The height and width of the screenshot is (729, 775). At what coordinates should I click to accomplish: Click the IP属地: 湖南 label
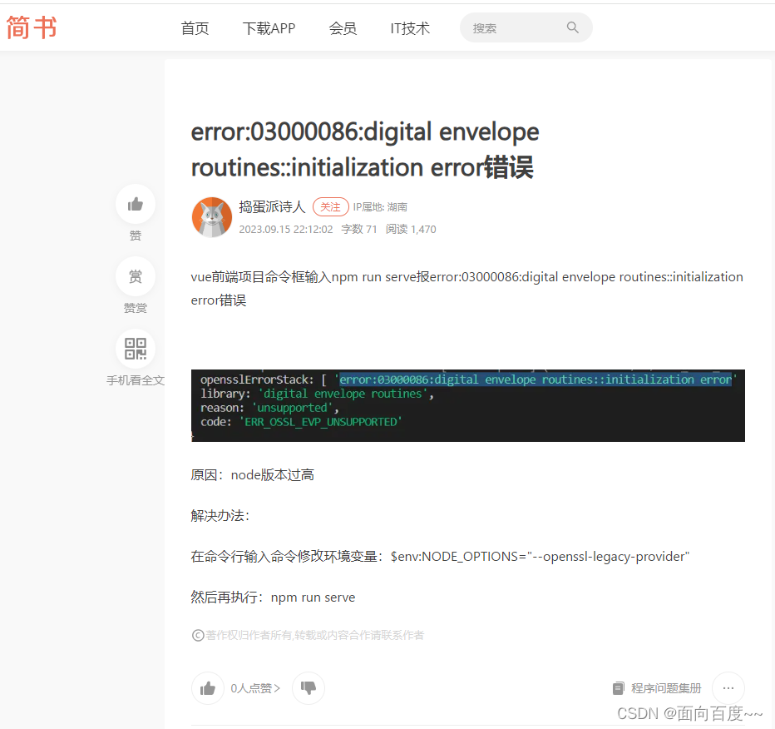click(x=380, y=207)
